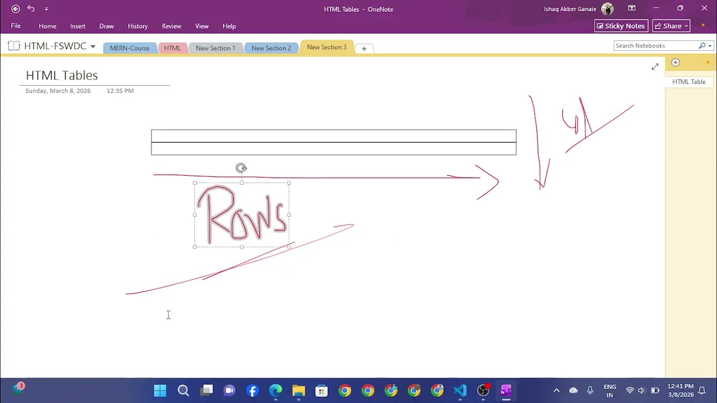Open the File menu
Screen dimensions: 717x403
[16, 26]
